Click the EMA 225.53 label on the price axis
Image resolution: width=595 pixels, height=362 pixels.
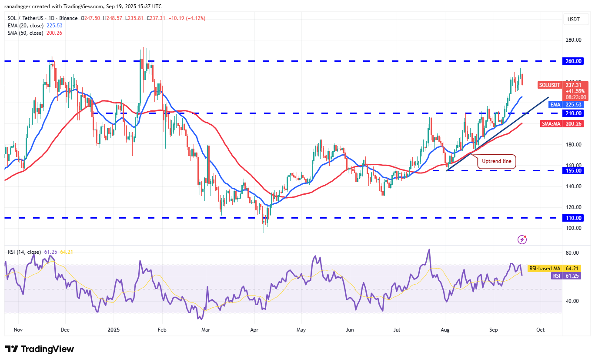(x=565, y=105)
